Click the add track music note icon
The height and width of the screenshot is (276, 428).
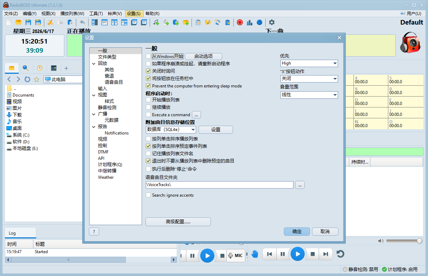point(156,22)
